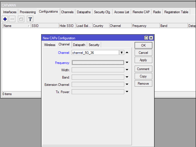Expand the Extension Channel field arrow
This screenshot has height=147, width=196.
pyautogui.click(x=127, y=84)
